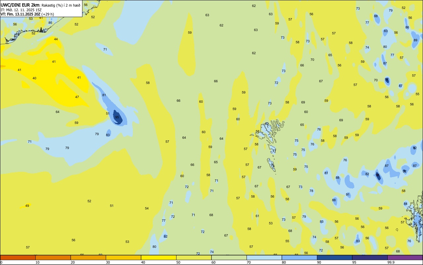
Task: Click the bright yellow 40–50 legend swatch
Action: [x=159, y=257]
